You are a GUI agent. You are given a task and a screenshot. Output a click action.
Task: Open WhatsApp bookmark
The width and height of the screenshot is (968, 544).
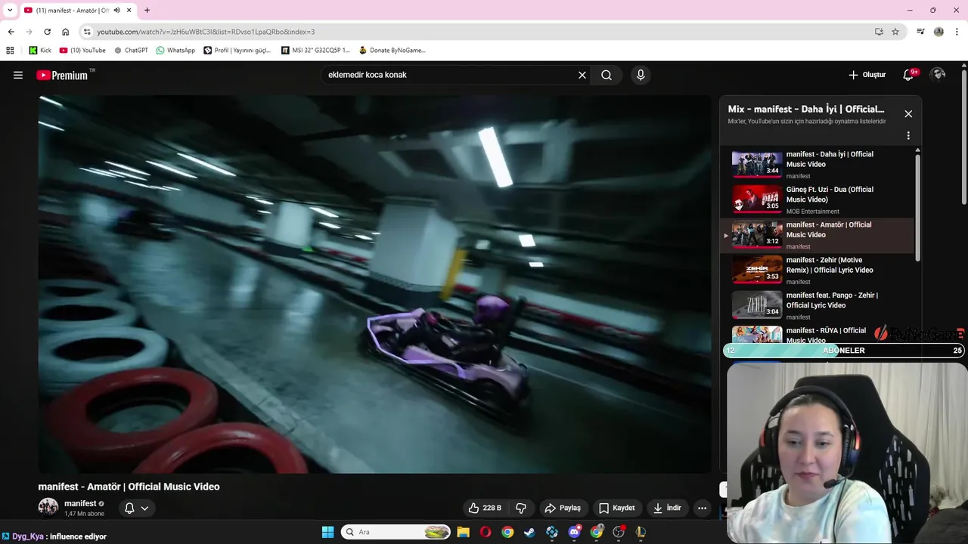point(175,51)
